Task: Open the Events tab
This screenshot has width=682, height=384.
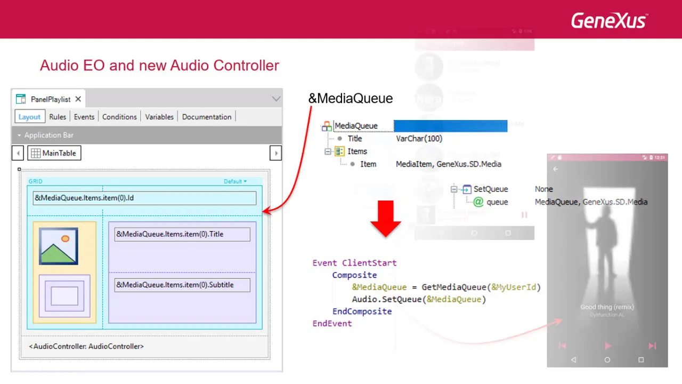Action: pos(84,117)
